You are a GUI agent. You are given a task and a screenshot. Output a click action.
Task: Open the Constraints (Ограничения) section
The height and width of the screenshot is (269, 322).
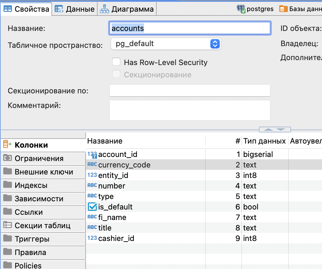pos(39,158)
